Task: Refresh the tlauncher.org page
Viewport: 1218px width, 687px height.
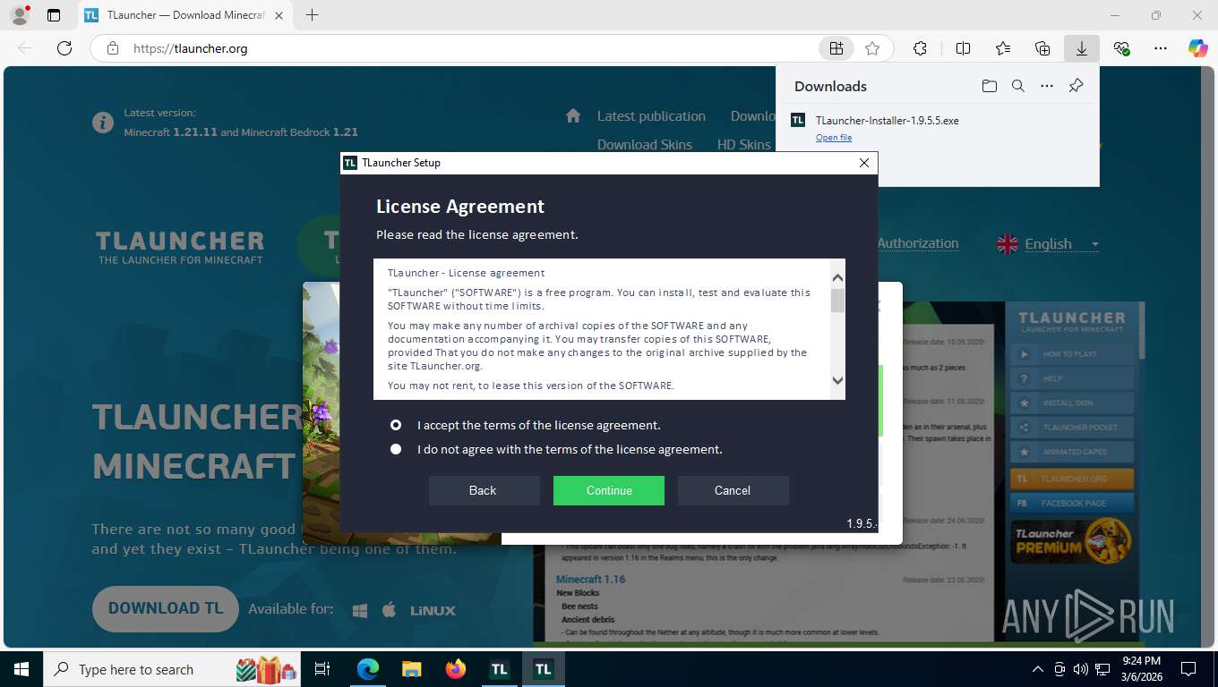Action: click(x=64, y=48)
